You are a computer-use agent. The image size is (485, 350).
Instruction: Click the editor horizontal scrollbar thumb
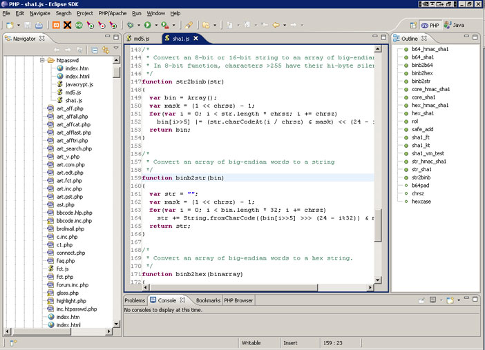(234, 288)
